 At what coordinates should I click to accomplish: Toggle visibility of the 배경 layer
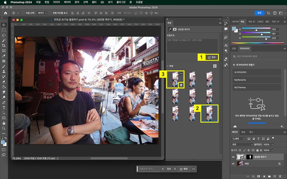(234, 163)
